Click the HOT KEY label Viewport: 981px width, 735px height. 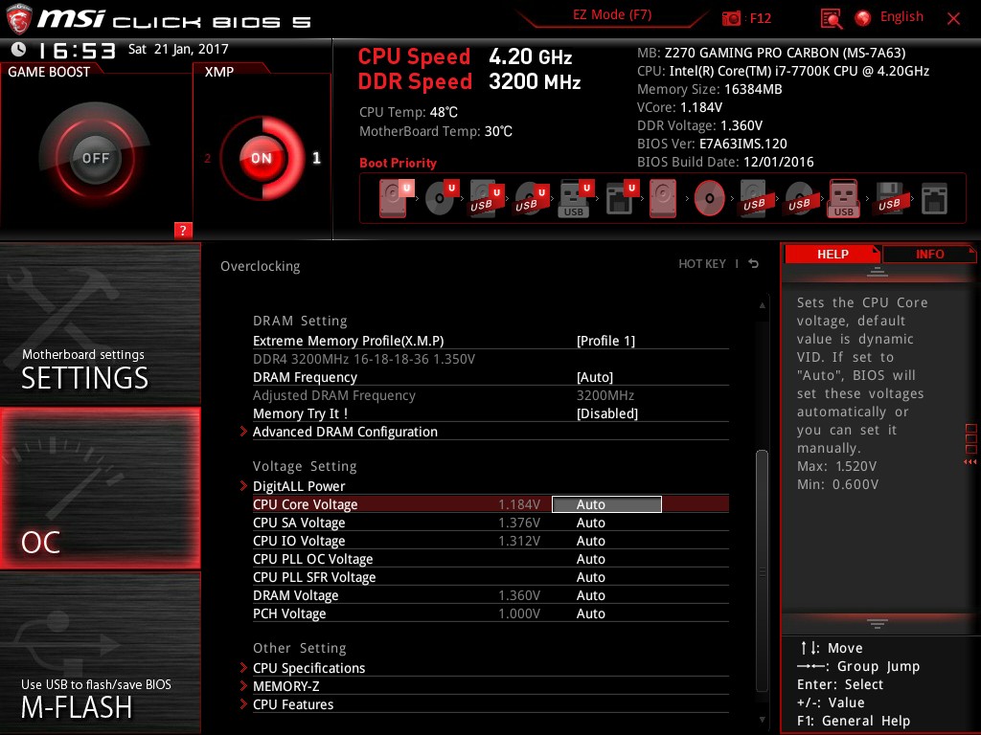click(702, 264)
